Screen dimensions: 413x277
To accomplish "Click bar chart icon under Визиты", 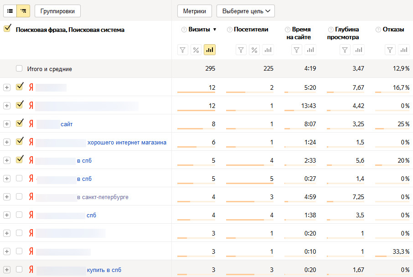I will click(210, 50).
